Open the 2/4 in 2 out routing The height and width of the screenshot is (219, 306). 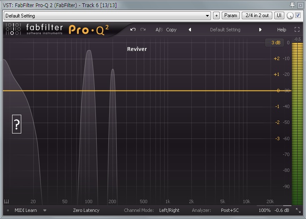pos(257,15)
